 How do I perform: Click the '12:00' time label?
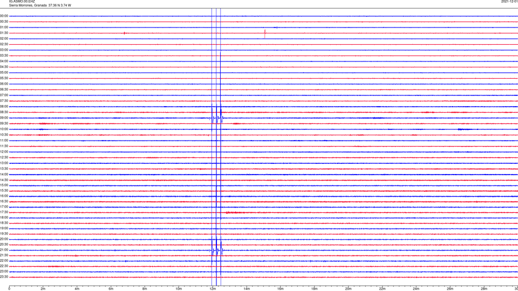point(4,152)
